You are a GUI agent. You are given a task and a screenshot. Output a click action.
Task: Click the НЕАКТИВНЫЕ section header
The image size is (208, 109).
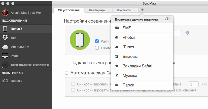click(x=13, y=73)
